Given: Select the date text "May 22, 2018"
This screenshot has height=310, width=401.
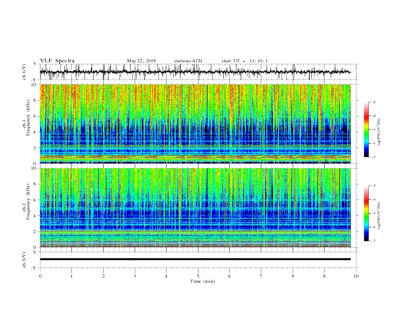Looking at the screenshot, I should coord(141,61).
